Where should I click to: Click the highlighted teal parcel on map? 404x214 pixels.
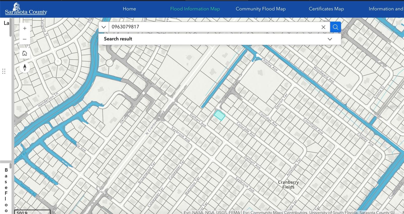point(219,115)
